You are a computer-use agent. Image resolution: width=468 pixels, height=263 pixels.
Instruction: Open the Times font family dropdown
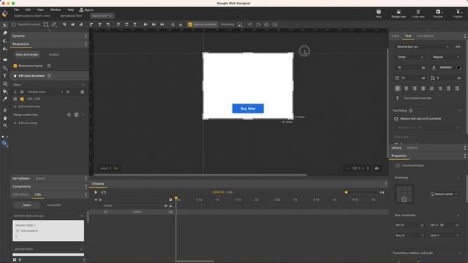(409, 57)
